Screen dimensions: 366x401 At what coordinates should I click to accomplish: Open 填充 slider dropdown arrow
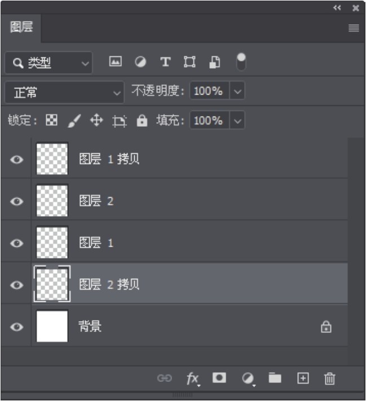(x=237, y=120)
